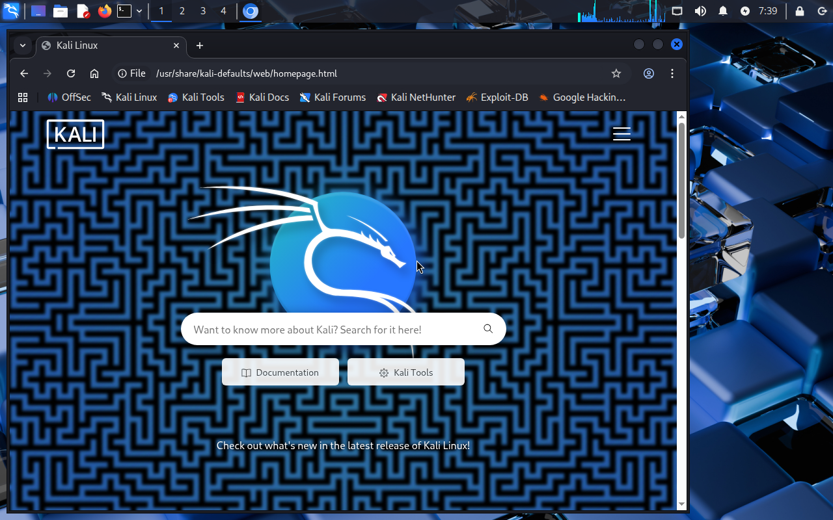Viewport: 833px width, 520px height.
Task: Open the Chrome three-dot menu
Action: pos(672,73)
